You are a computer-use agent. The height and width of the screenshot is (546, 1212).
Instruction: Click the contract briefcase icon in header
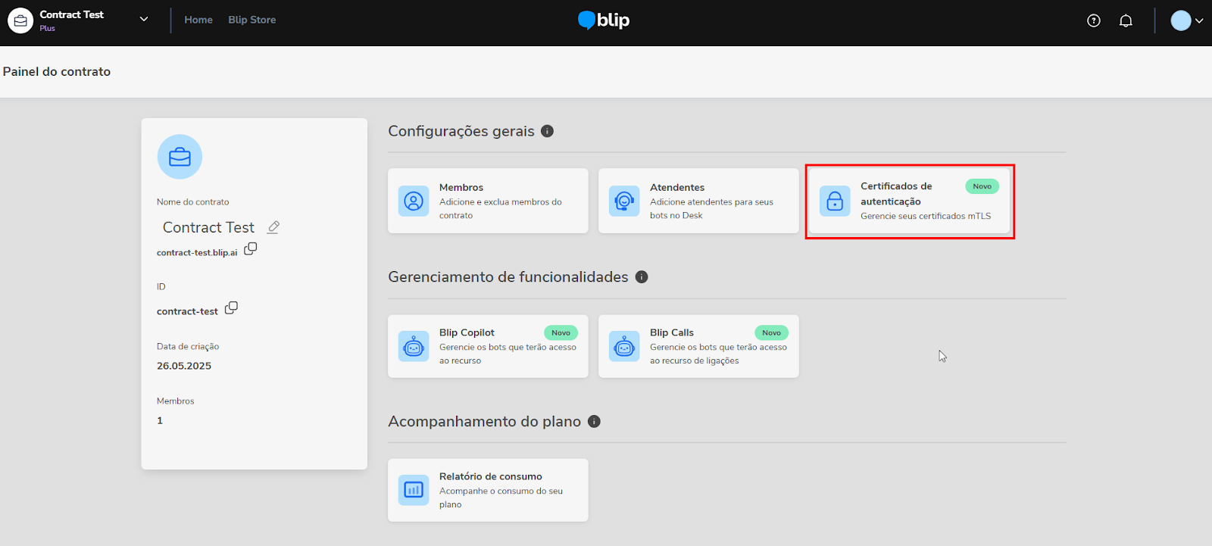[20, 20]
